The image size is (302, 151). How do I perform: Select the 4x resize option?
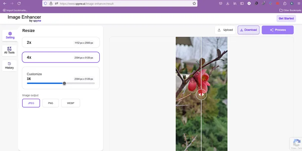(x=61, y=58)
